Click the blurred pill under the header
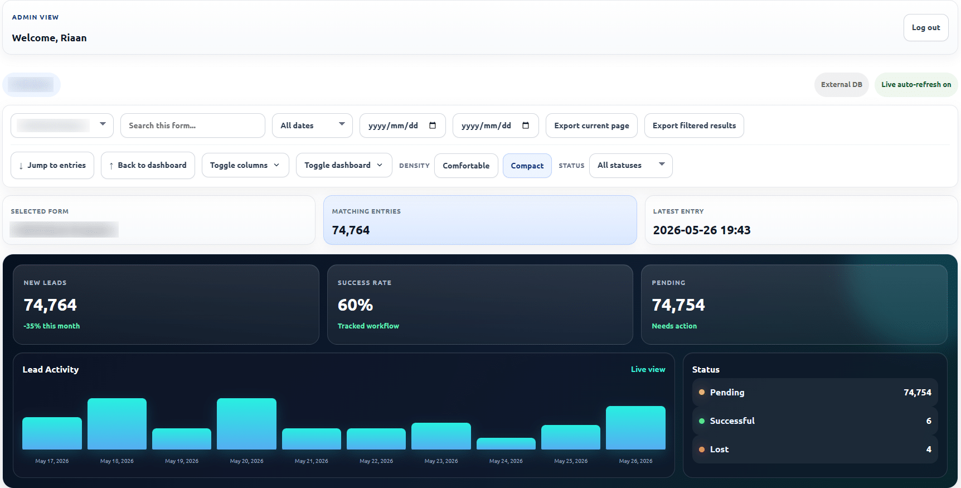This screenshot has height=488, width=961. pyautogui.click(x=31, y=85)
